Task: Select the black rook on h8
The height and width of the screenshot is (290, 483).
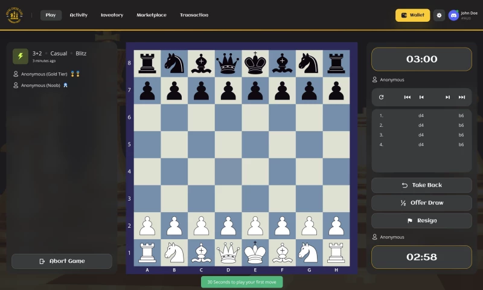Action: [336, 63]
